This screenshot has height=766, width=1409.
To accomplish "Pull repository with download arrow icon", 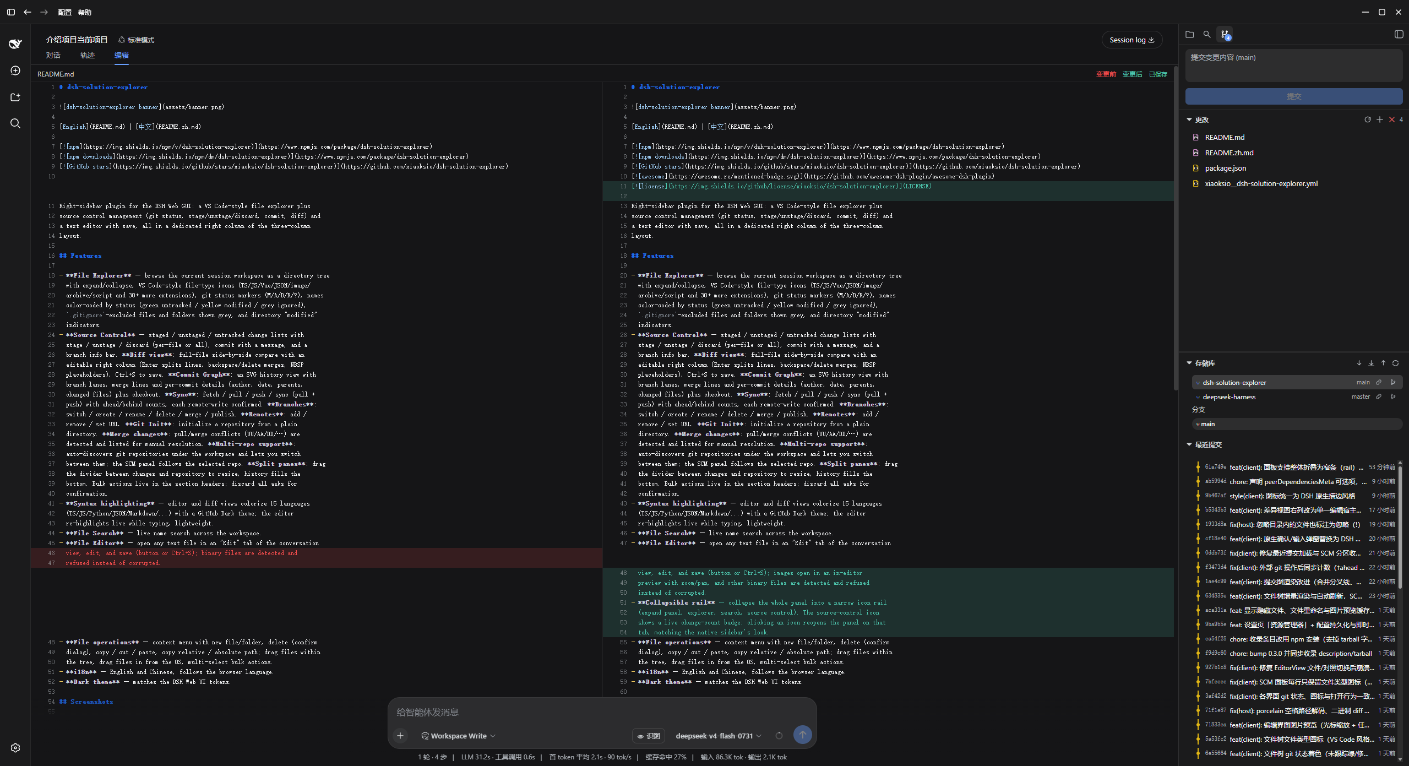I will [1371, 363].
